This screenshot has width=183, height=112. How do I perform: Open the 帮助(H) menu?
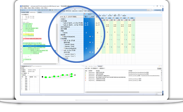coord(46,8)
